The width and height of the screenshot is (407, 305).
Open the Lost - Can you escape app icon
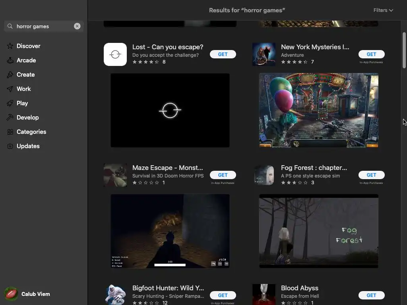pos(115,54)
